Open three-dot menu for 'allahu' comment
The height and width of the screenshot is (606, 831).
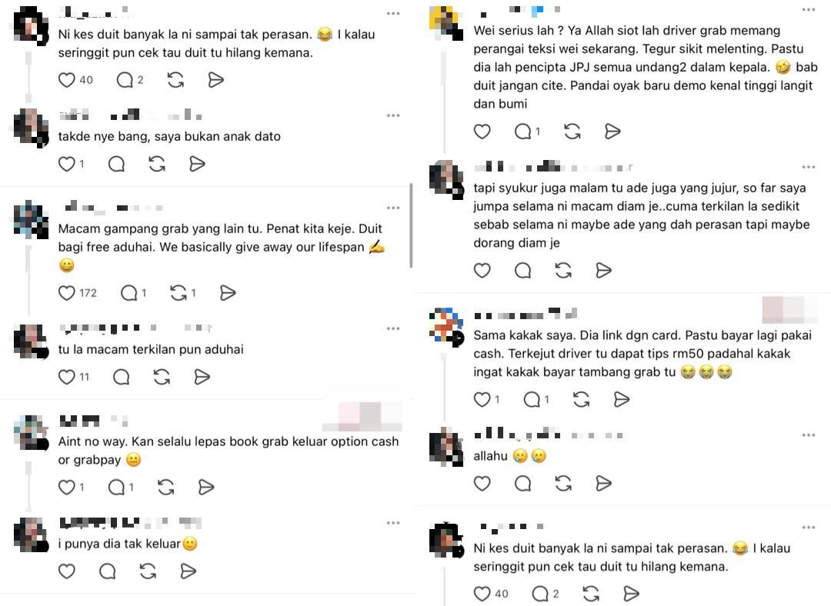coord(809,435)
